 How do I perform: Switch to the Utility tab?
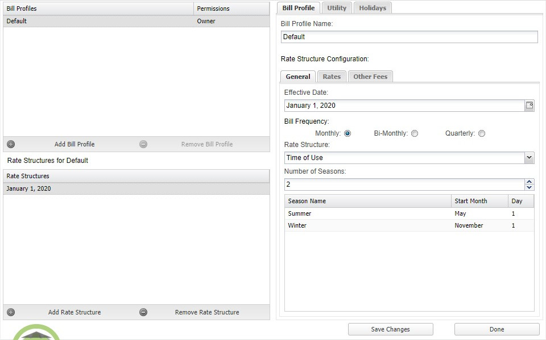coord(337,7)
